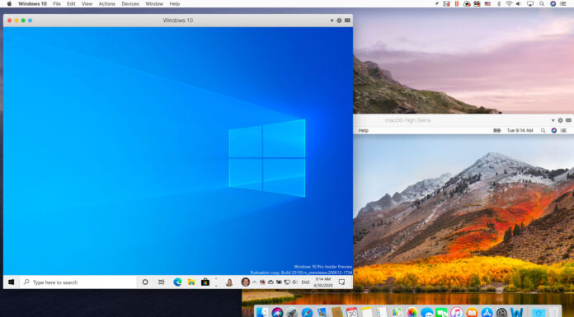Open Spotlight search inside High Sierra VM

(543, 131)
